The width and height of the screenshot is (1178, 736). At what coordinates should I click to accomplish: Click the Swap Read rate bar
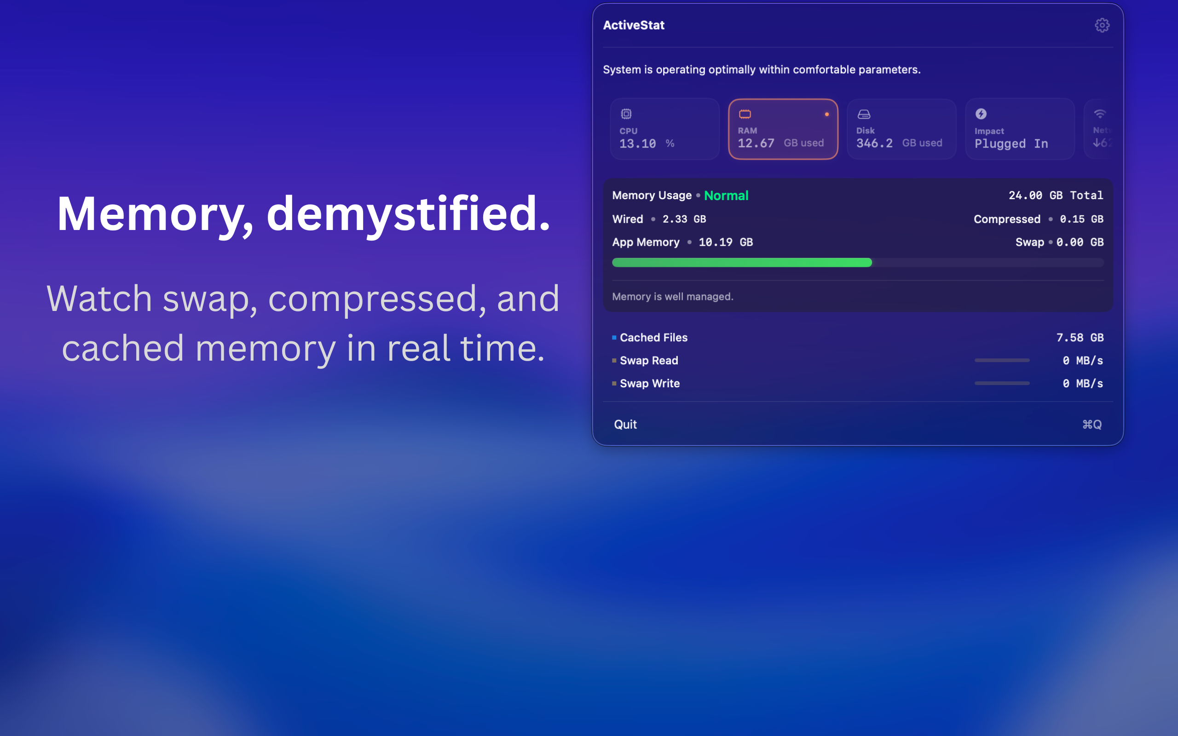point(1002,360)
